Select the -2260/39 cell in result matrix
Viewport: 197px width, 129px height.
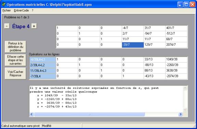[x=176, y=65]
